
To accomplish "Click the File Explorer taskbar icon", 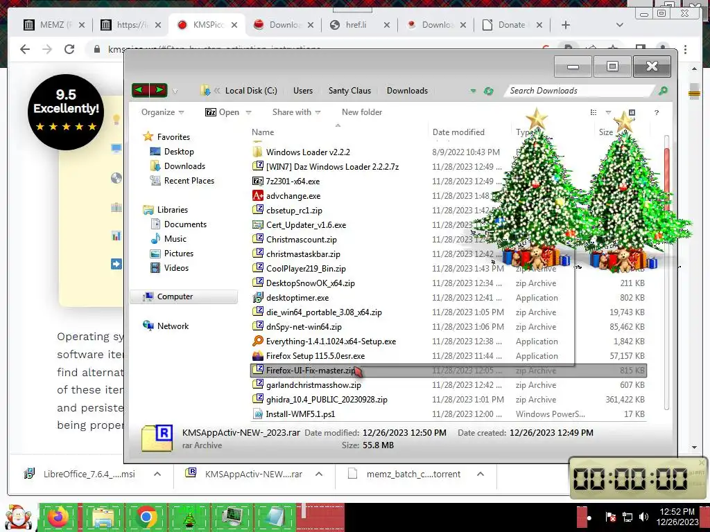I will coord(103,517).
